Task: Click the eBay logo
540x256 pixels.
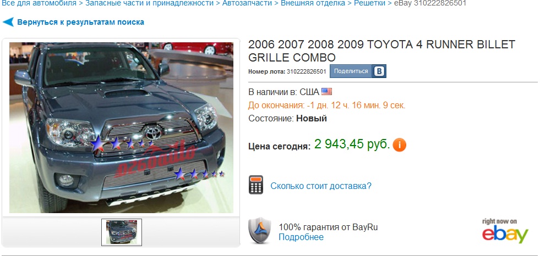Action: (505, 231)
